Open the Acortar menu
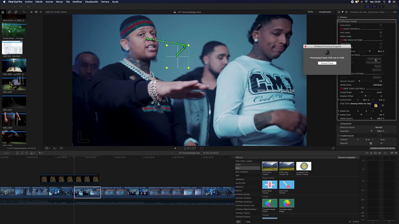 click(x=49, y=2)
